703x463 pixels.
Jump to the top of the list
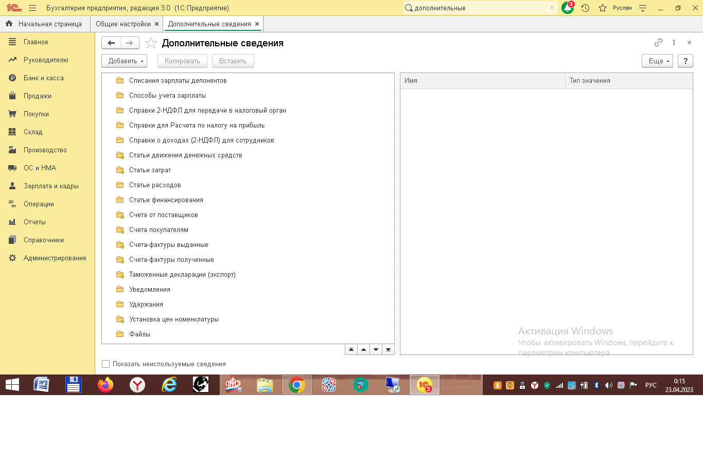pos(351,349)
